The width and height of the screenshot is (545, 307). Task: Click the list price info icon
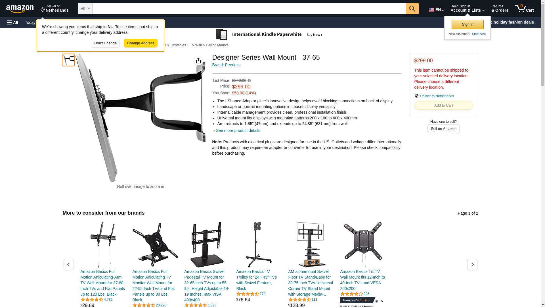[249, 80]
